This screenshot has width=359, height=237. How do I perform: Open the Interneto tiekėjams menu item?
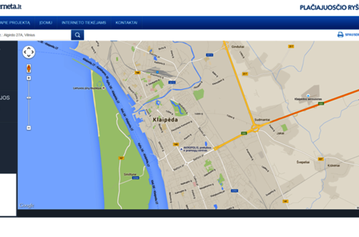click(84, 23)
